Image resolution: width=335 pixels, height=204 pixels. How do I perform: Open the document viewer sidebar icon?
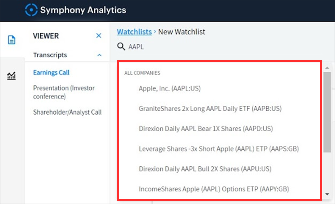tap(12, 40)
